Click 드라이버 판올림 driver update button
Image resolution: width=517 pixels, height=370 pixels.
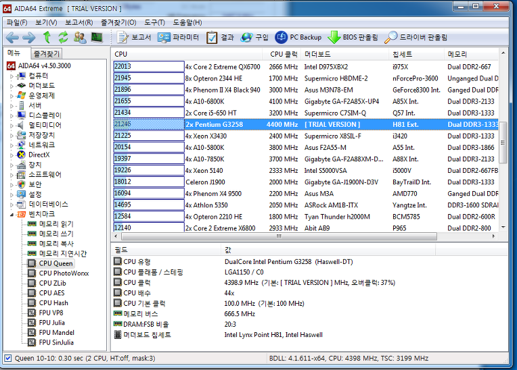pos(416,38)
